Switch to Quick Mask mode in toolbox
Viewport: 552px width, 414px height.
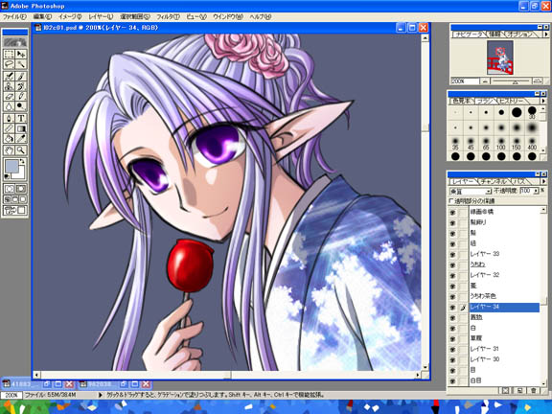tap(21, 189)
